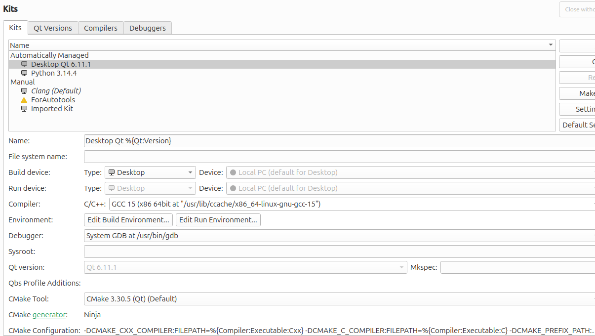The height and width of the screenshot is (336, 595).
Task: Expand the Debugger System GDB dropdown
Action: pos(340,236)
